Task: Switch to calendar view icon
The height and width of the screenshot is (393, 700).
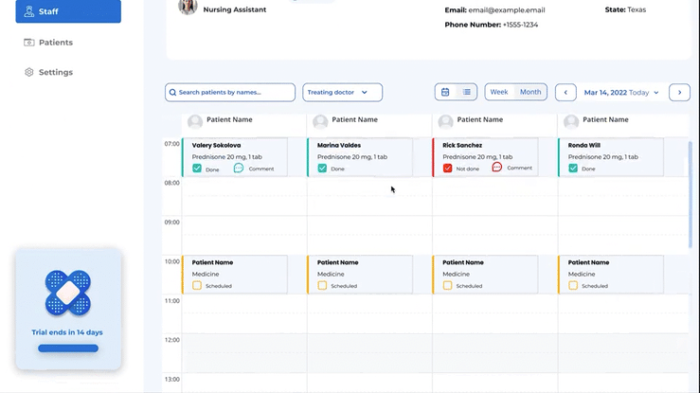Action: pyautogui.click(x=445, y=92)
